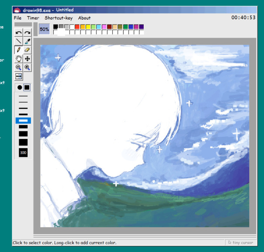Open the Timer menu

33,18
